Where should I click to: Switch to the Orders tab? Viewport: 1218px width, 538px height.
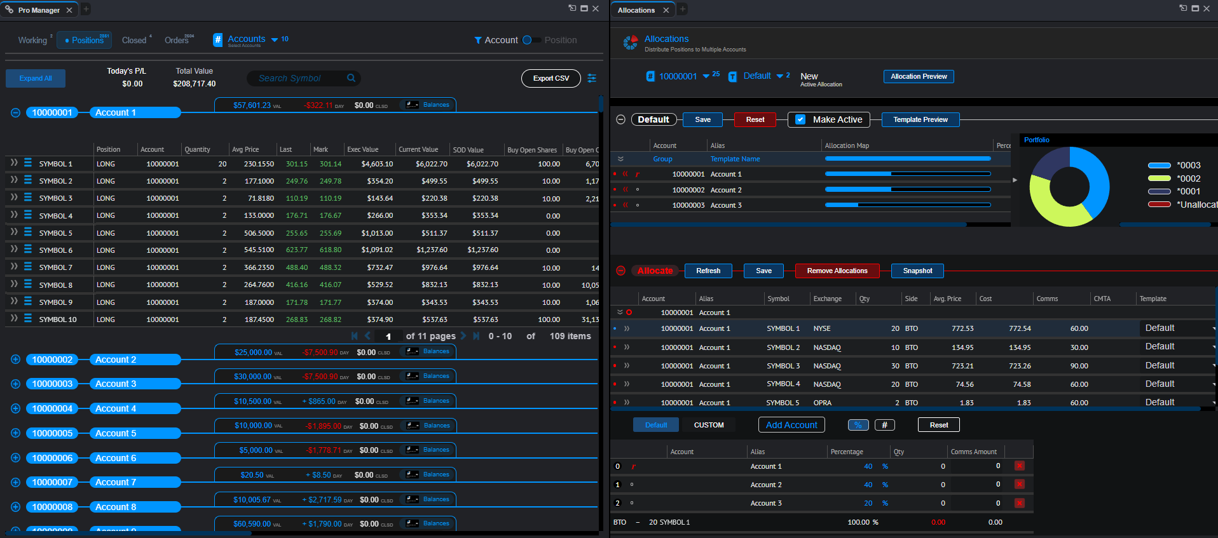tap(177, 40)
